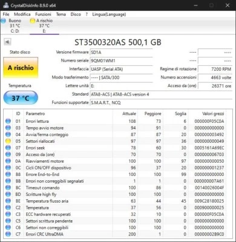Viewport: 236px width, 242px height.
Task: Click the status icon for row C2 Temperatura
Action: 8,208
